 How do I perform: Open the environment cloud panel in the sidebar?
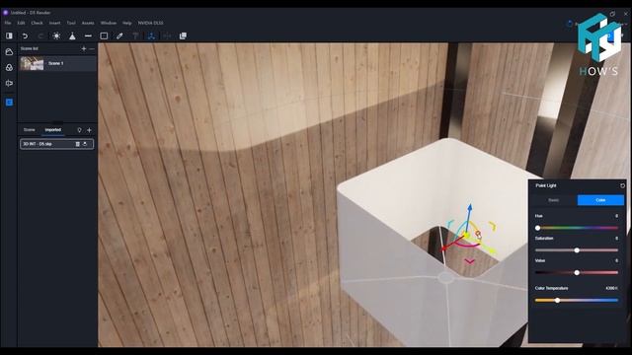[x=9, y=52]
